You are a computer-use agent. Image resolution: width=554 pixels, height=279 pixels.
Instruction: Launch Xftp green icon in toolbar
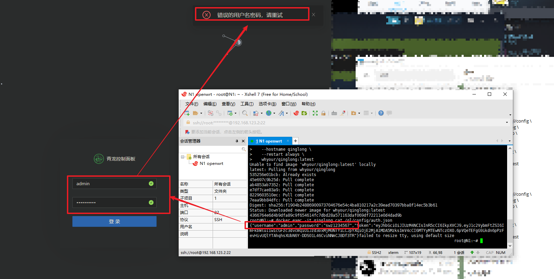point(304,113)
